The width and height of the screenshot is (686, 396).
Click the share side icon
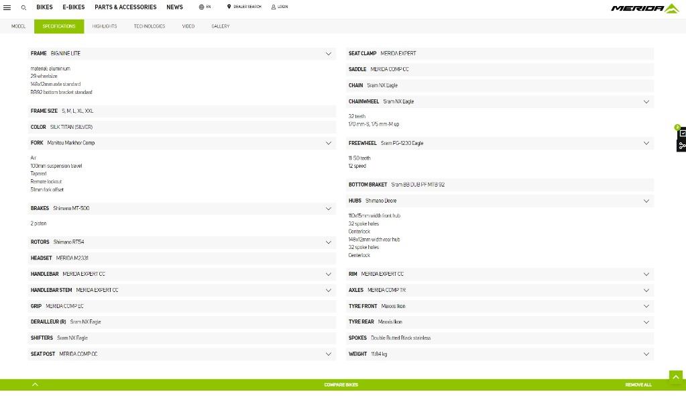click(x=682, y=146)
